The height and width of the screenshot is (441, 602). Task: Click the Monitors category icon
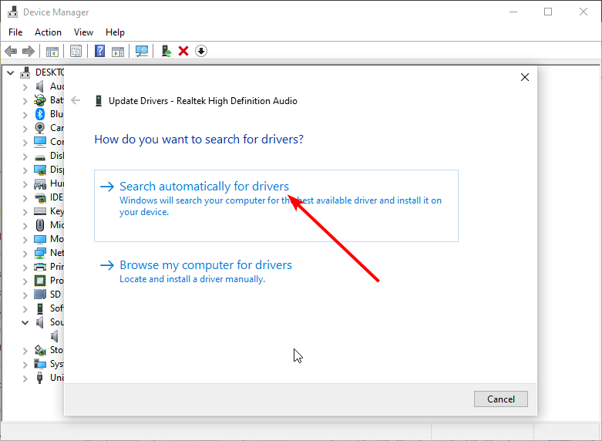coord(40,239)
